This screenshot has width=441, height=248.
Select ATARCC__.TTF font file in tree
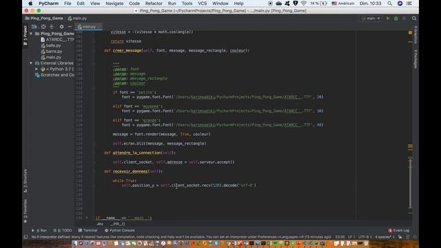[57, 39]
